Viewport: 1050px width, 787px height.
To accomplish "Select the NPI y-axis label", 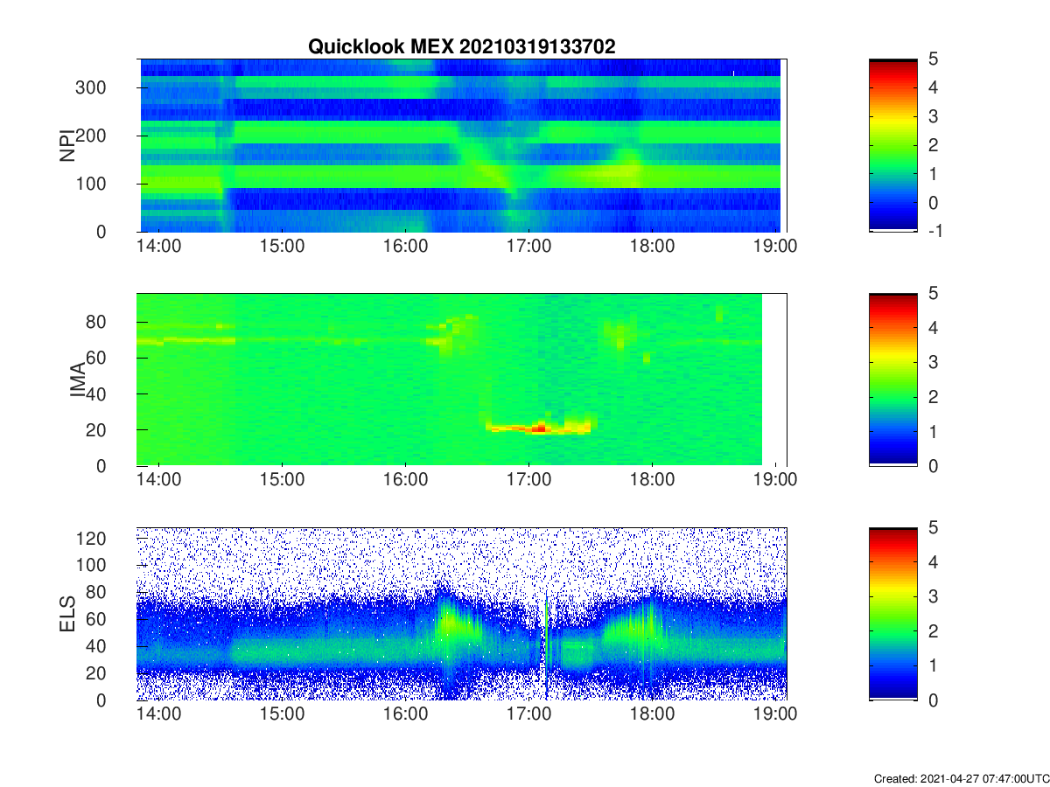I will 67,144.
